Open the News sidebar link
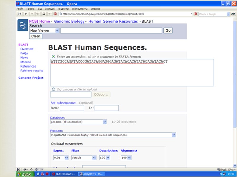This screenshot has height=177, width=237. pyautogui.click(x=24, y=58)
